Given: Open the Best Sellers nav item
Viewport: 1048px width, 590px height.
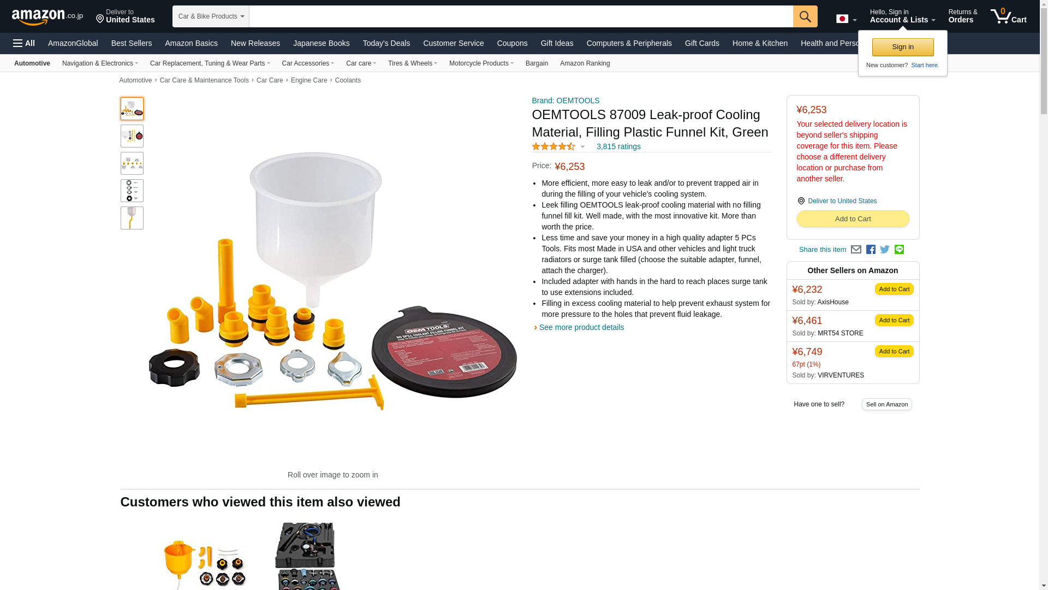Looking at the screenshot, I should pyautogui.click(x=132, y=43).
